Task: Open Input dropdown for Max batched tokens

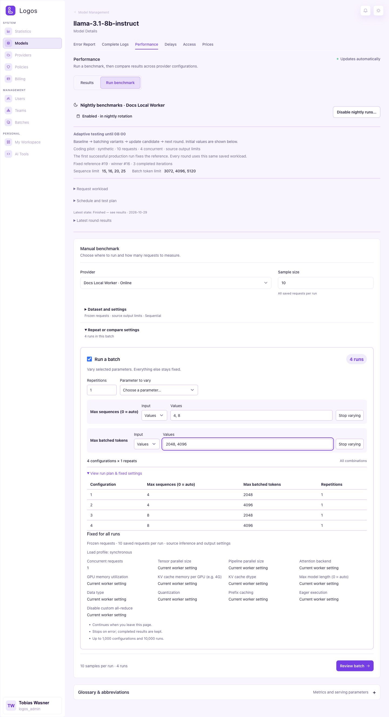Action: point(147,444)
